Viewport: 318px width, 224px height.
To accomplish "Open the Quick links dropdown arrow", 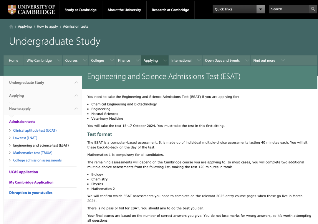I will click(261, 9).
